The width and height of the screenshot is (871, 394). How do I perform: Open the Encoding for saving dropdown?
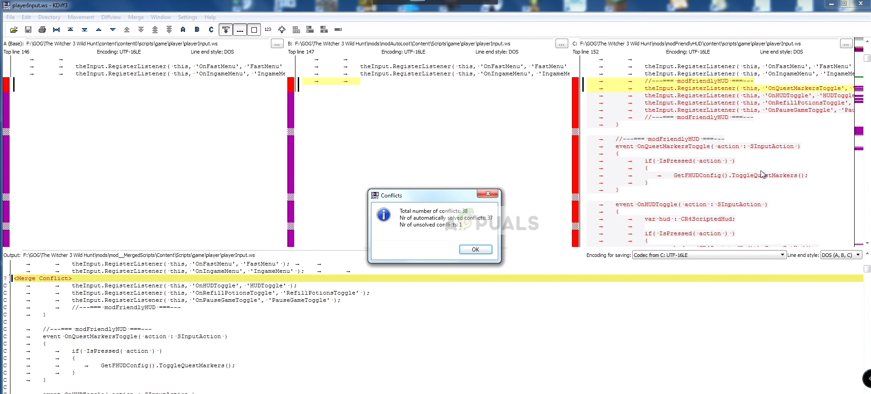[709, 255]
